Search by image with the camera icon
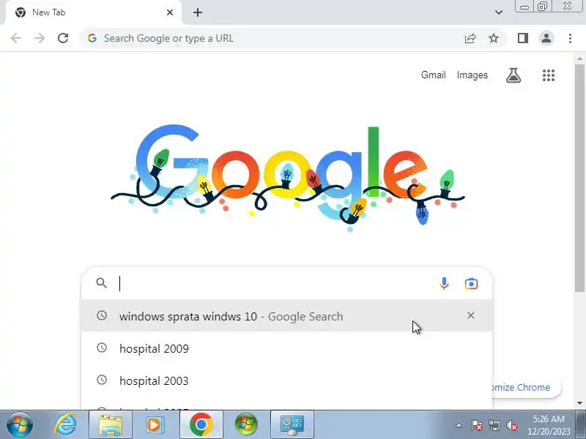 (471, 284)
